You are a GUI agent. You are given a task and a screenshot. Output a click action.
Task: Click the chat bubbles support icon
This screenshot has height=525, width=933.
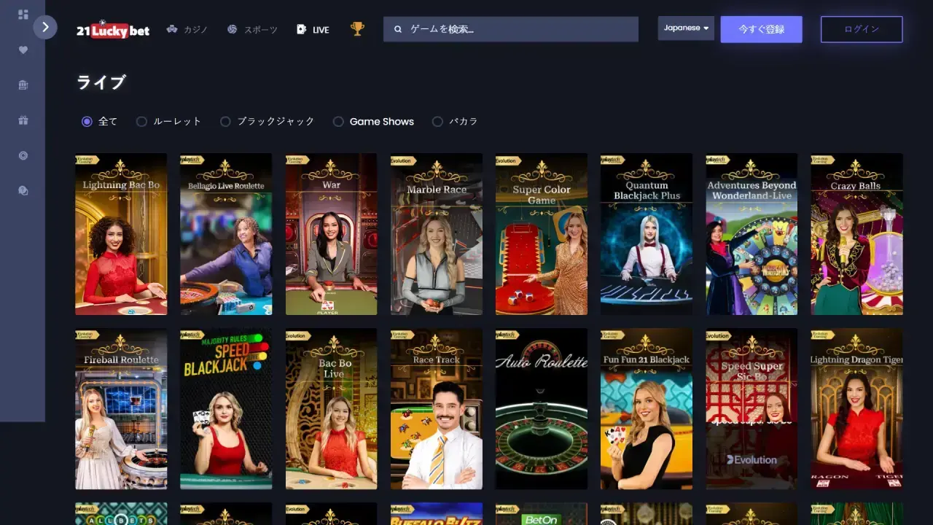tap(23, 190)
